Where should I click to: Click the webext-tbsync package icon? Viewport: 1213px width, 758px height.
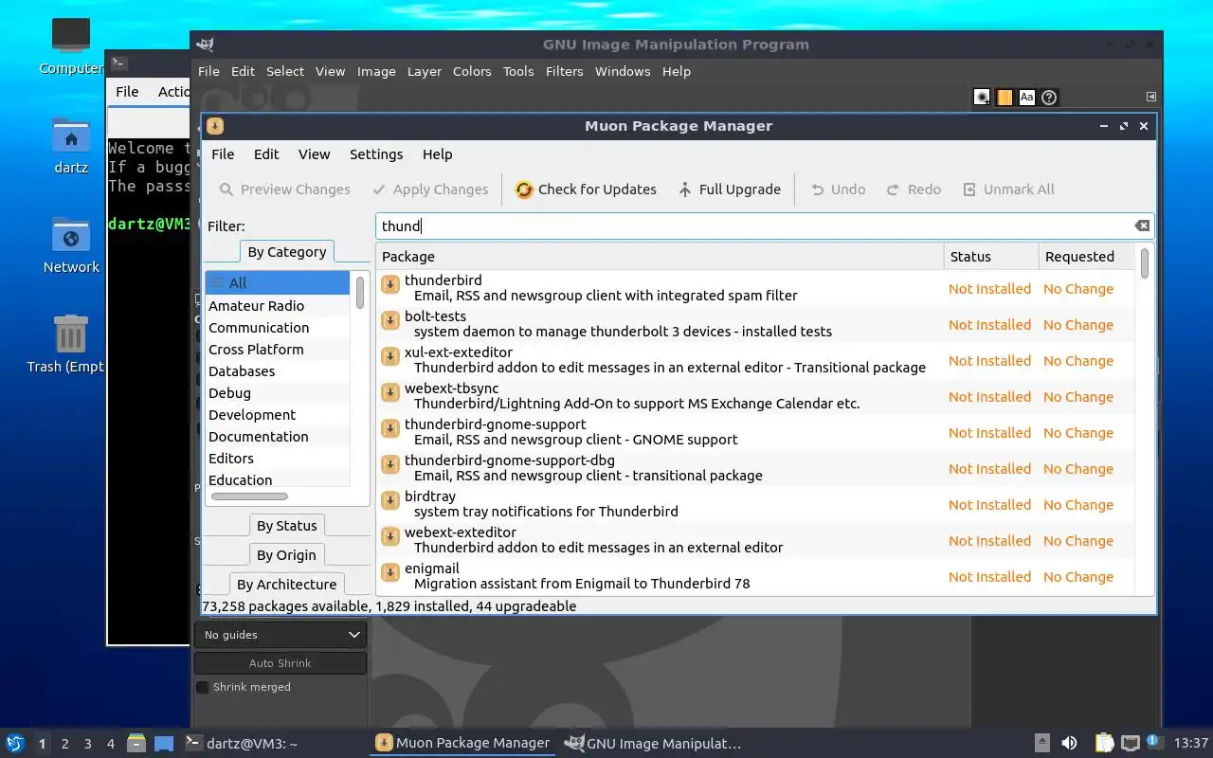point(389,393)
